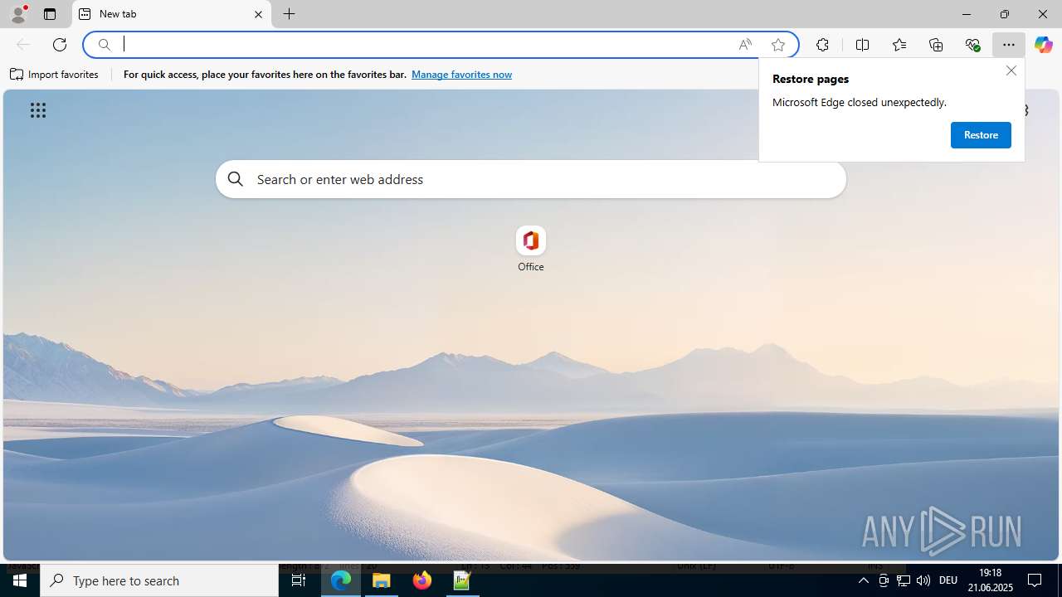Click Import favorites on favorites bar
The width and height of the screenshot is (1062, 597).
click(54, 75)
